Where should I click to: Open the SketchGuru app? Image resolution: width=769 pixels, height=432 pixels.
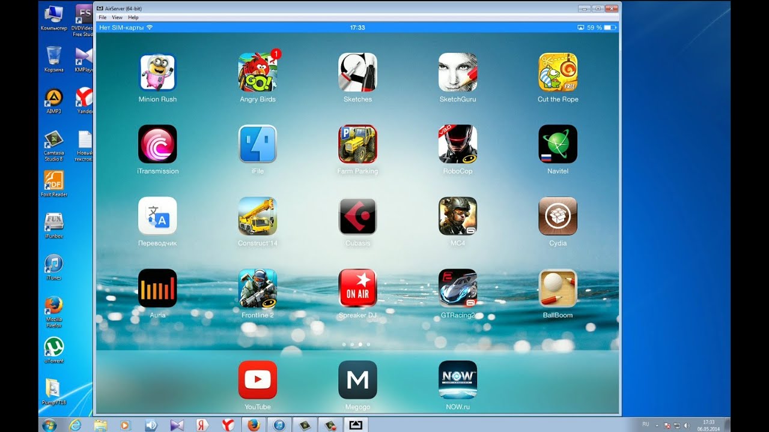(x=458, y=73)
